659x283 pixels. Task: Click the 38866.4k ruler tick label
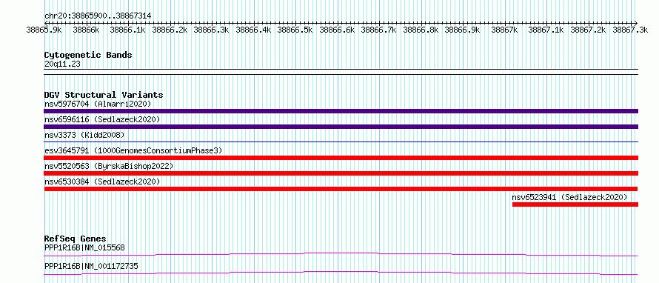pos(253,30)
